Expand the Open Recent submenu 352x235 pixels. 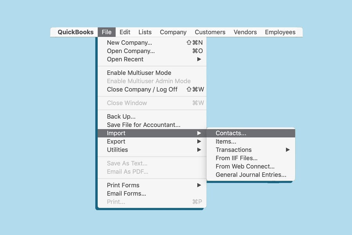[x=152, y=59]
